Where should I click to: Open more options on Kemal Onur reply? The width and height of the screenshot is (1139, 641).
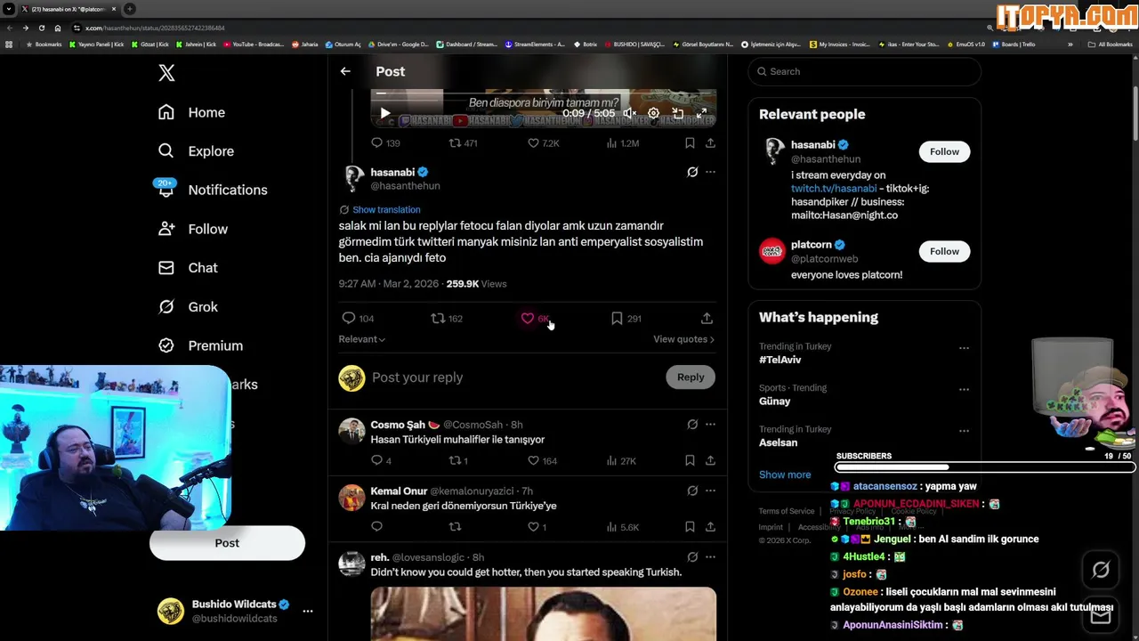[x=710, y=491]
